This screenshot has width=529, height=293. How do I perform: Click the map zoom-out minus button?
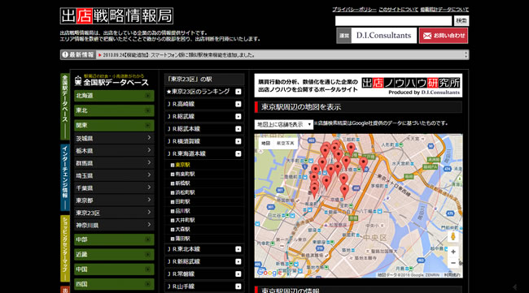tap(453, 263)
